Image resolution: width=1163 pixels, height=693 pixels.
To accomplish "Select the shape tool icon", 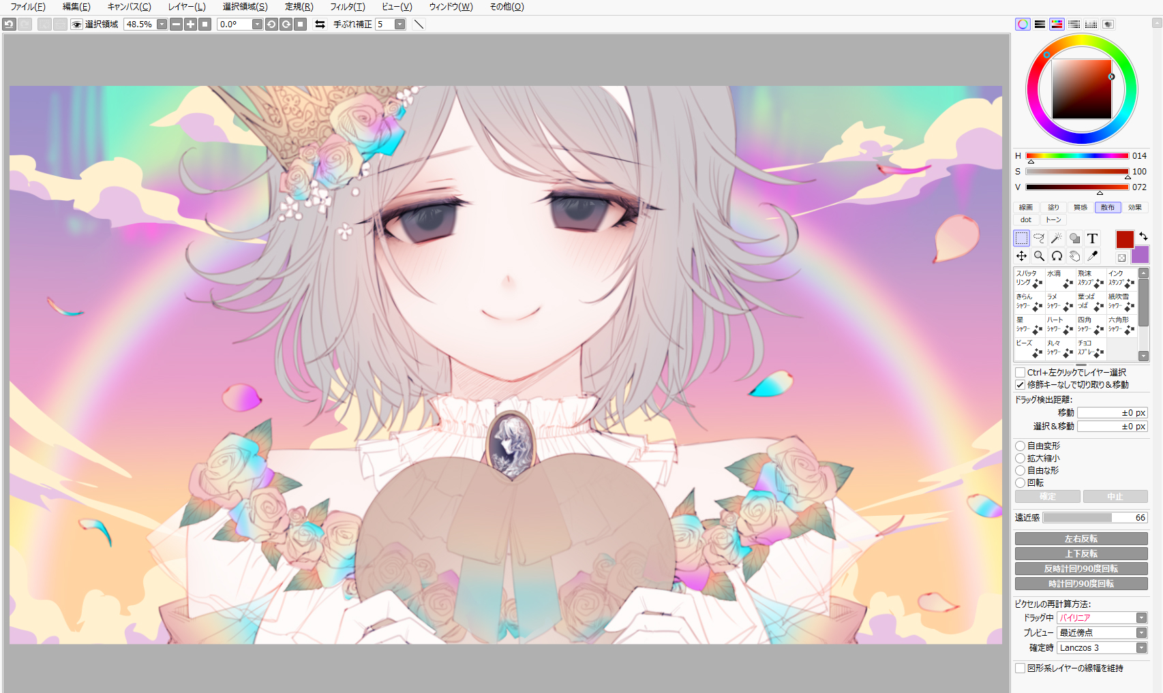I will [x=1074, y=238].
